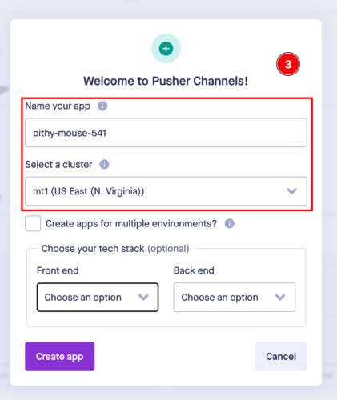Click the info icon beside Name your app
Viewport: 337px width, 400px height.
click(102, 106)
